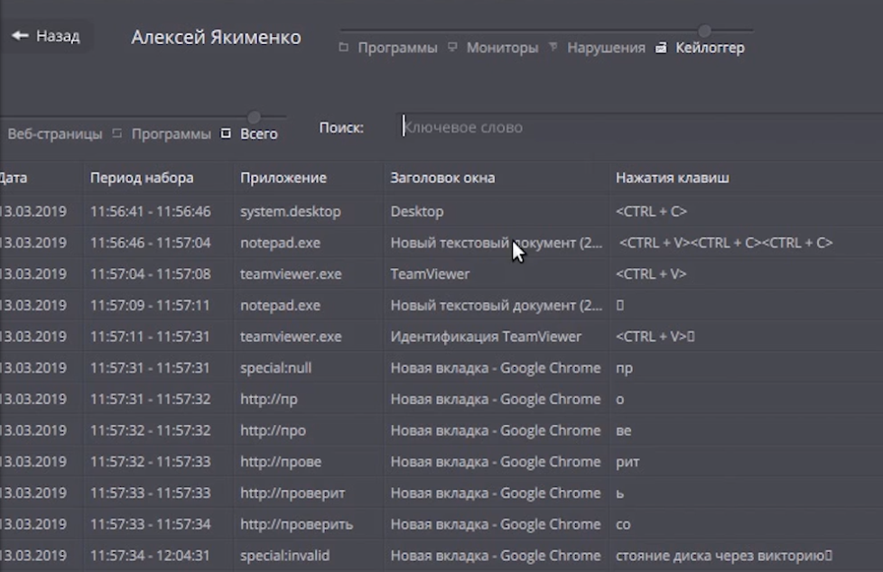The image size is (883, 572).
Task: Sort by the Приложение column header
Action: point(283,178)
